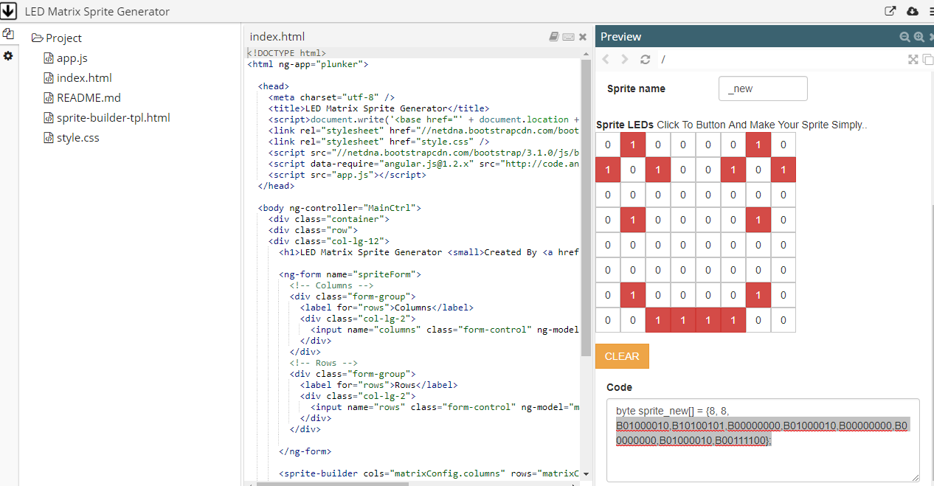Image resolution: width=934 pixels, height=486 pixels.
Task: Click the download arrow icon beside the title
Action: pos(10,11)
